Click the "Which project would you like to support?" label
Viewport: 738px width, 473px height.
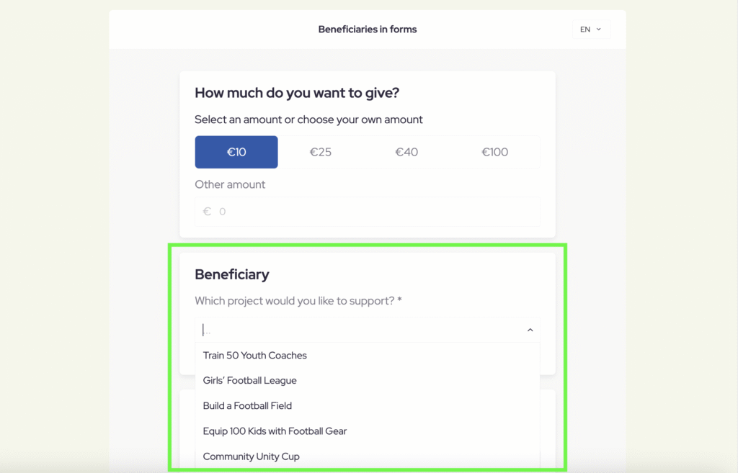tap(298, 301)
